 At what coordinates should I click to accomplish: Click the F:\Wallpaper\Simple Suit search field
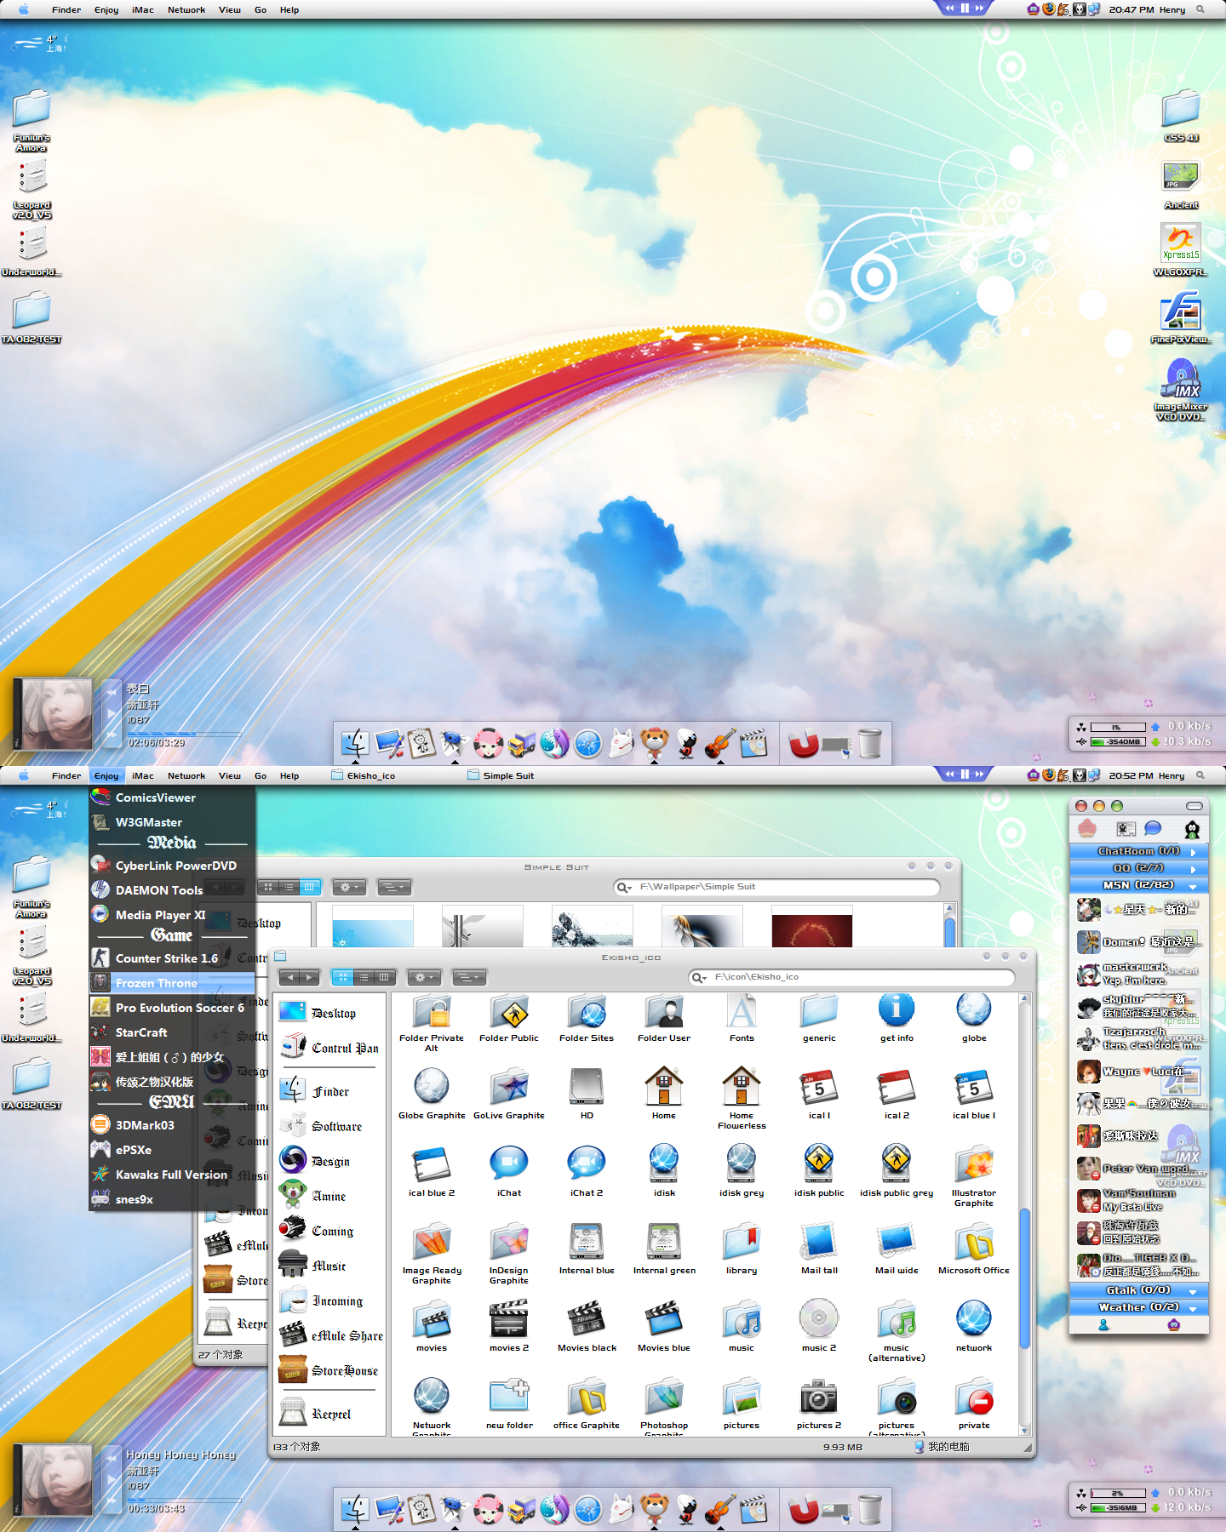776,887
